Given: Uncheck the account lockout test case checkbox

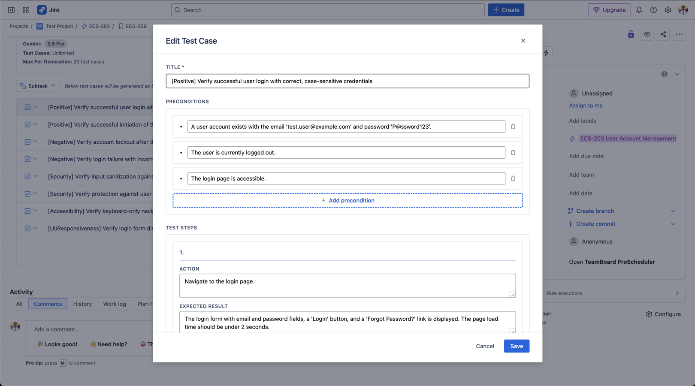Looking at the screenshot, I should click(27, 142).
